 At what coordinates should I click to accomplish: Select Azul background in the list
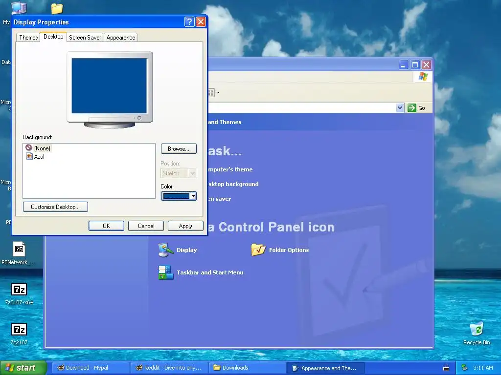pos(35,157)
